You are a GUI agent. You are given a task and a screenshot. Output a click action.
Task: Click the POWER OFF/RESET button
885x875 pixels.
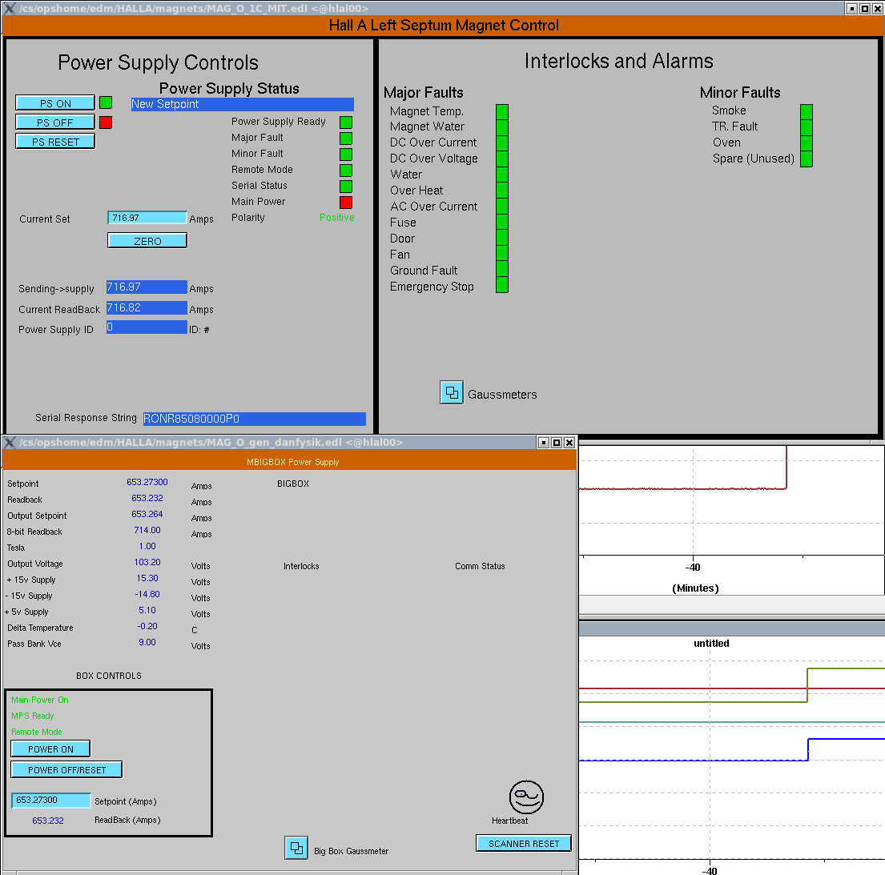[66, 770]
